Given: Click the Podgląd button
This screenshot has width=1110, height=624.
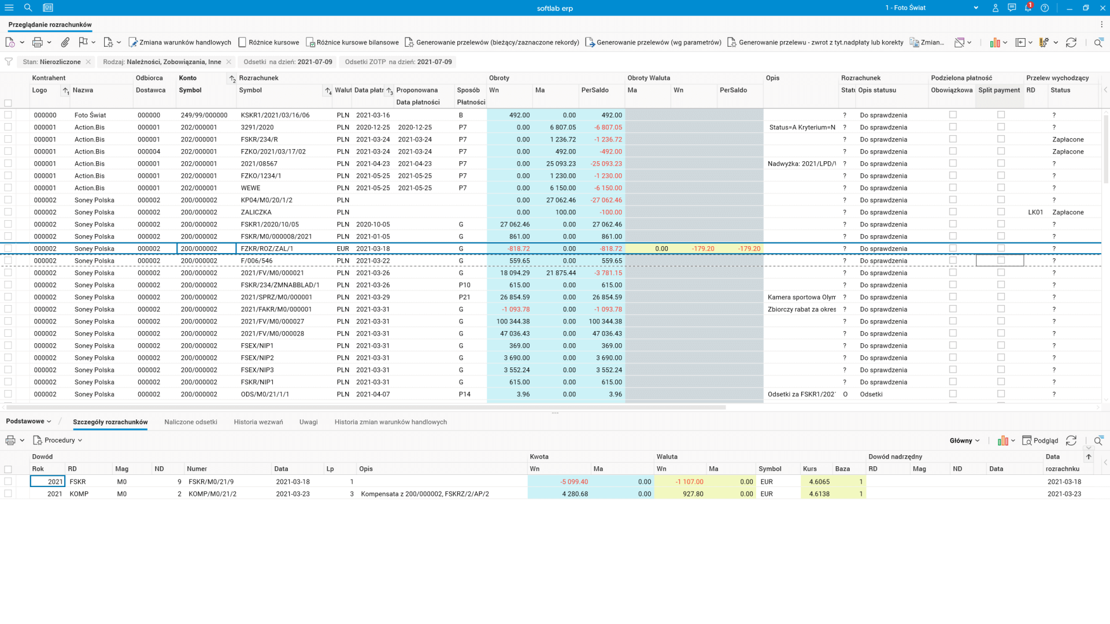Looking at the screenshot, I should click(1040, 440).
